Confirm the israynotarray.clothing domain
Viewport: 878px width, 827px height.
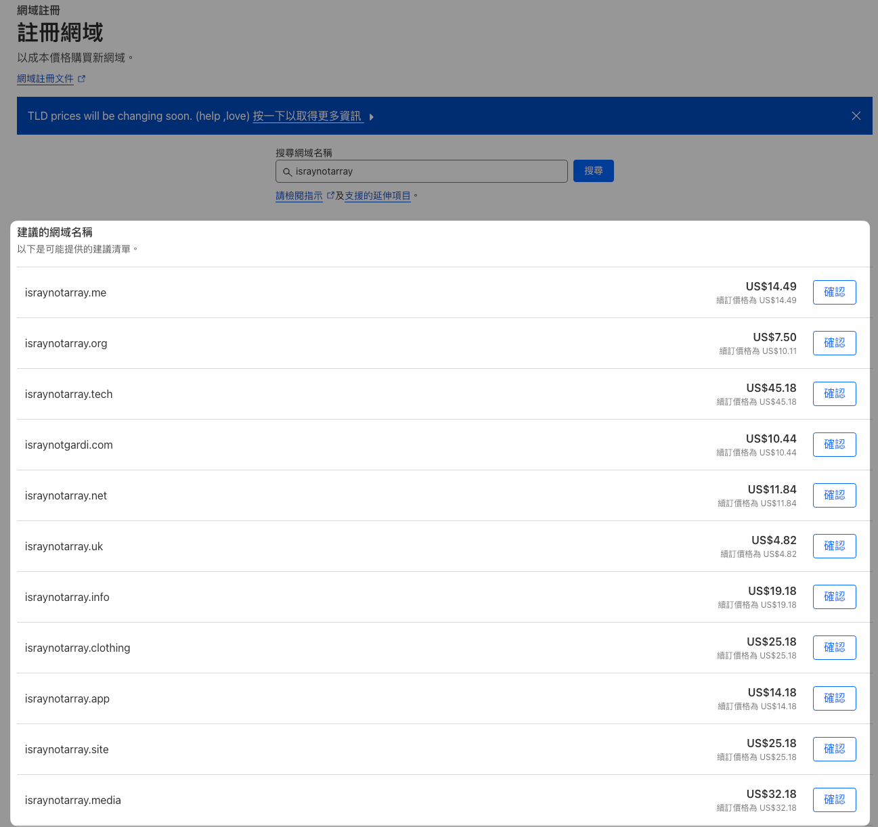834,648
